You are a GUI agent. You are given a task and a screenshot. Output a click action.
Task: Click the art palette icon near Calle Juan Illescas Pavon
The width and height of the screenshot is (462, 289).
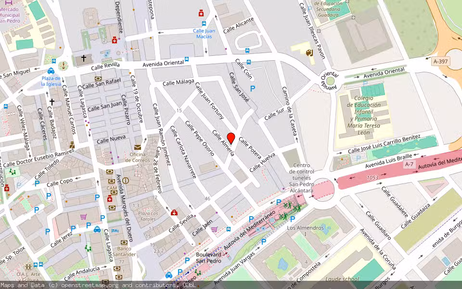click(309, 53)
